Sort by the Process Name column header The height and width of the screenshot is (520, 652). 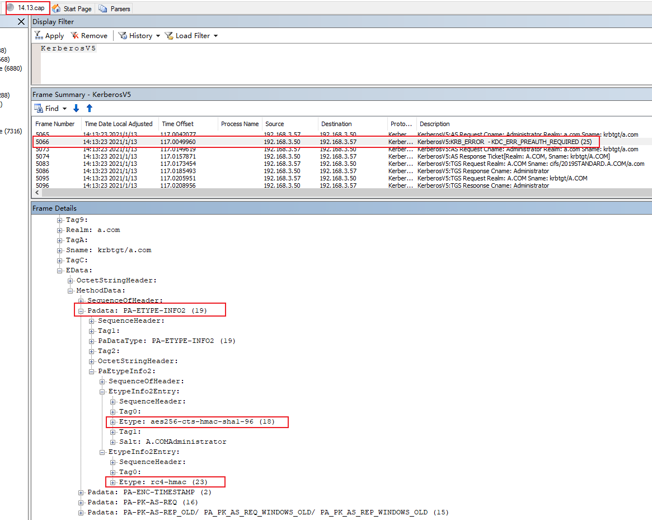(240, 124)
